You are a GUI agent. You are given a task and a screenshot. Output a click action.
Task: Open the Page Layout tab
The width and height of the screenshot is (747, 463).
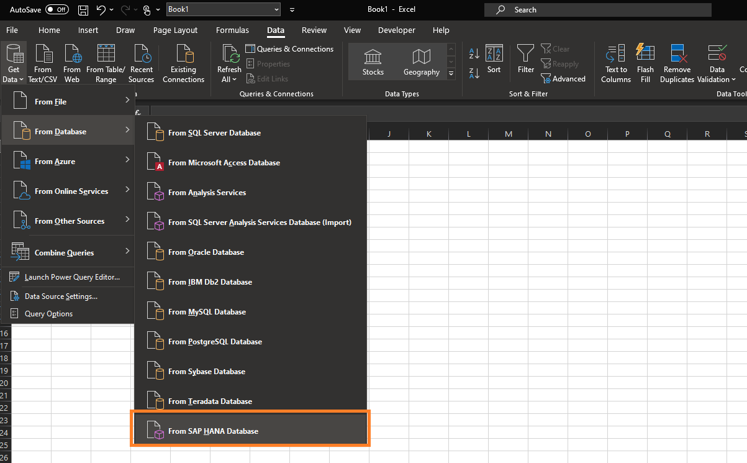coord(176,30)
